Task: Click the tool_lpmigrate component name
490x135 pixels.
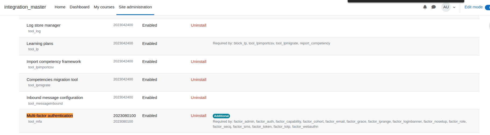Action: tap(39, 85)
